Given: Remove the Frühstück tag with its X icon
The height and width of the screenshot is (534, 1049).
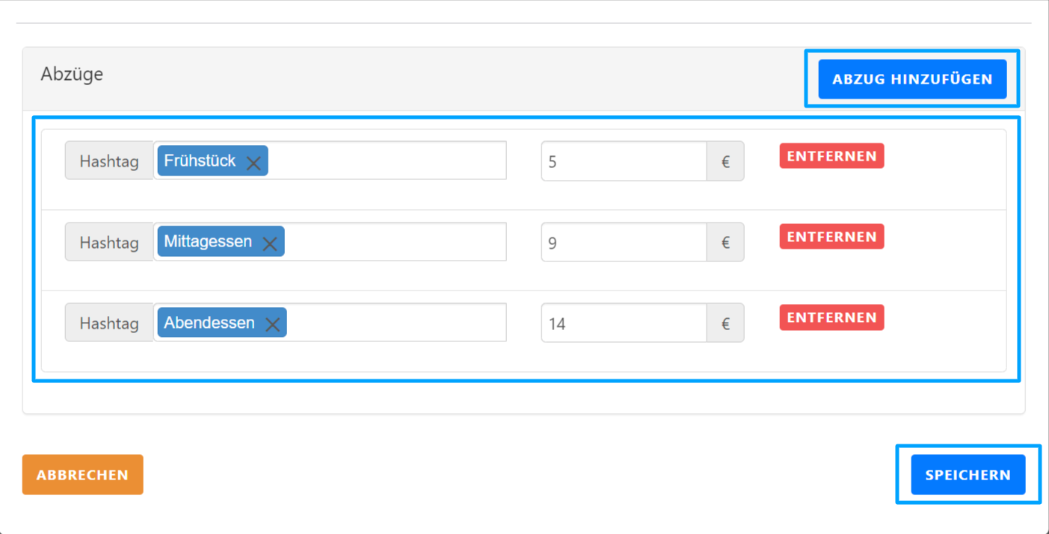Looking at the screenshot, I should click(253, 163).
